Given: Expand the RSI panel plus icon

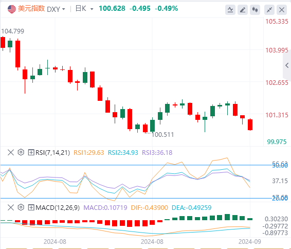Looking at the screenshot, I should (31, 152).
